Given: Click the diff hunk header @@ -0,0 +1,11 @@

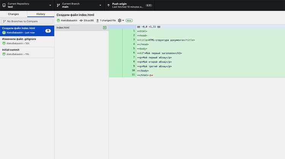Looking at the screenshot, I should pos(149,27).
